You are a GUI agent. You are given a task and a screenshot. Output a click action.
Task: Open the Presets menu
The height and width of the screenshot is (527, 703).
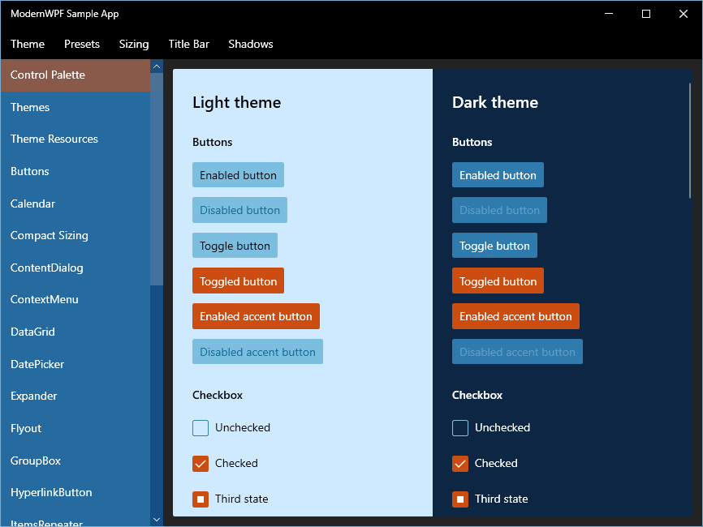coord(82,44)
